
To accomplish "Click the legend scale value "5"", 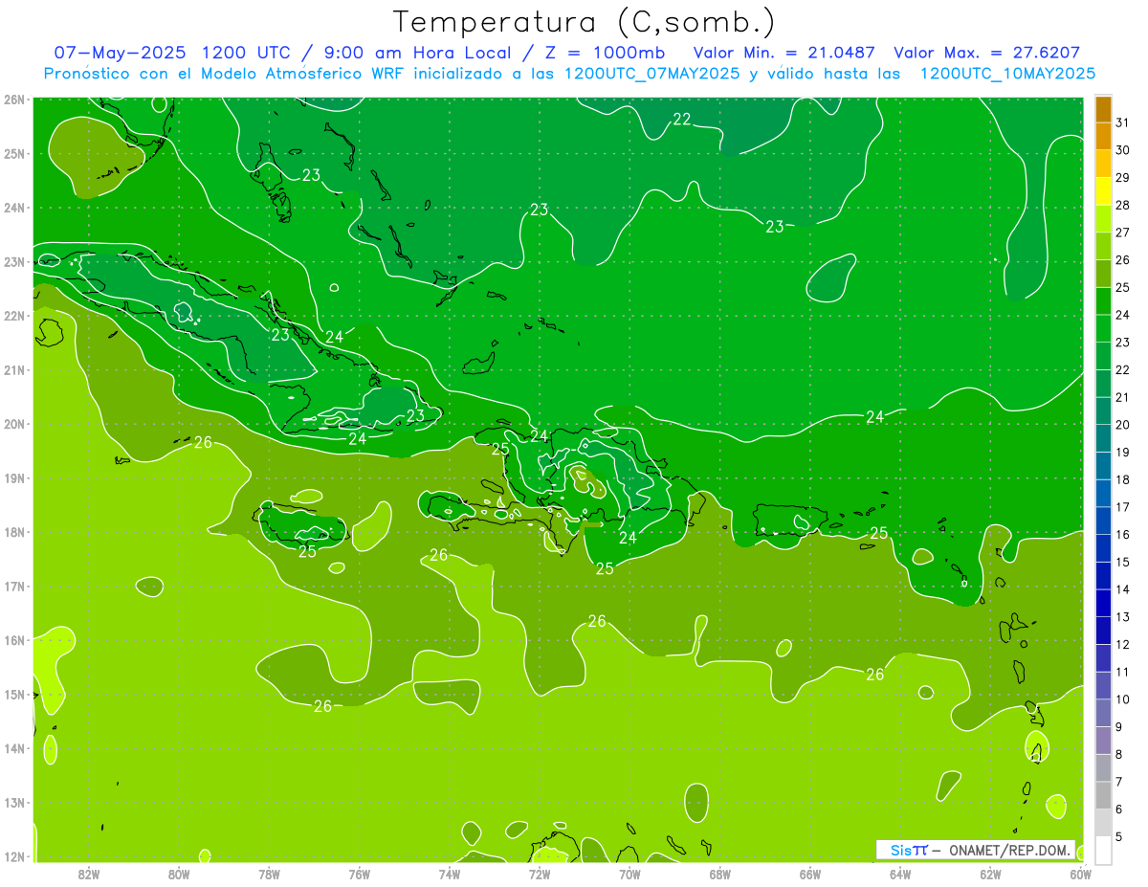I will [x=1120, y=836].
